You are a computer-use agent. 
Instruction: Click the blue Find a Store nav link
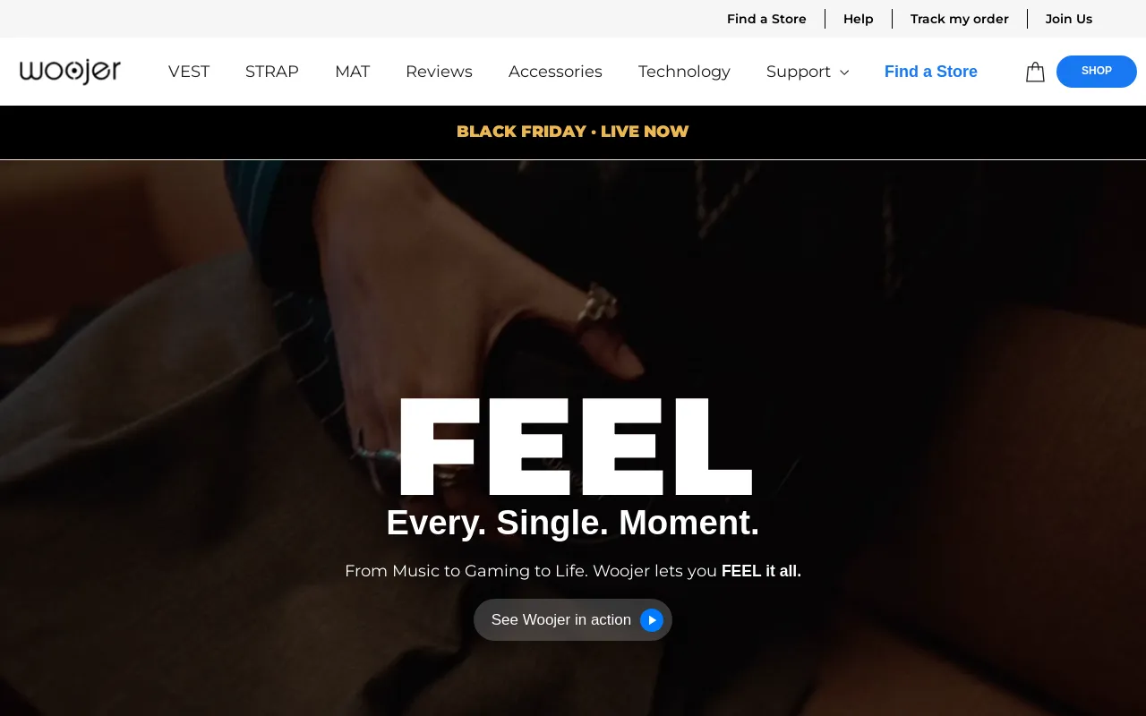[931, 72]
